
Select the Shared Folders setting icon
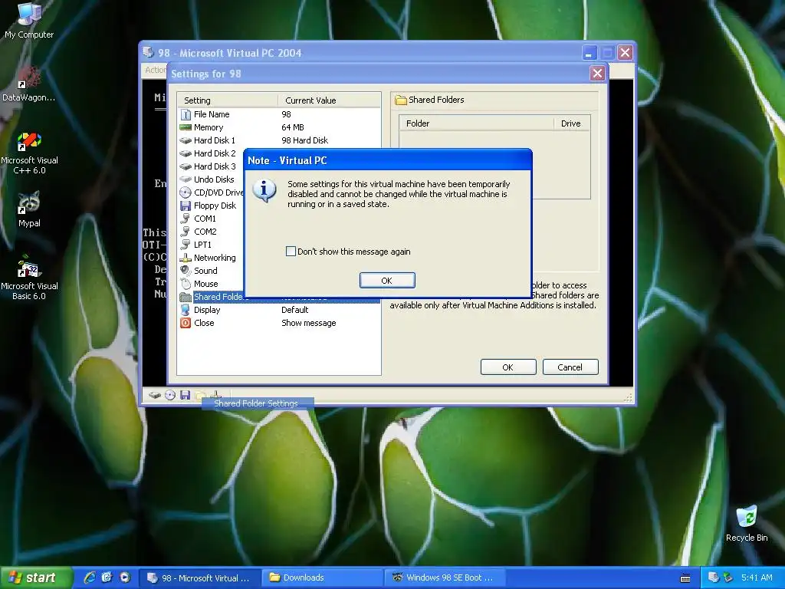click(186, 297)
